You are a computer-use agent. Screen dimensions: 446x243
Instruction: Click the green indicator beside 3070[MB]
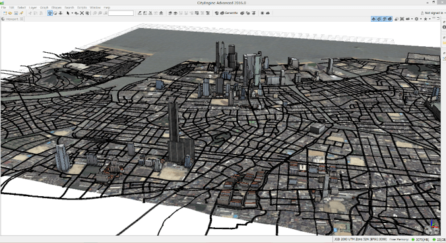click(x=413, y=240)
